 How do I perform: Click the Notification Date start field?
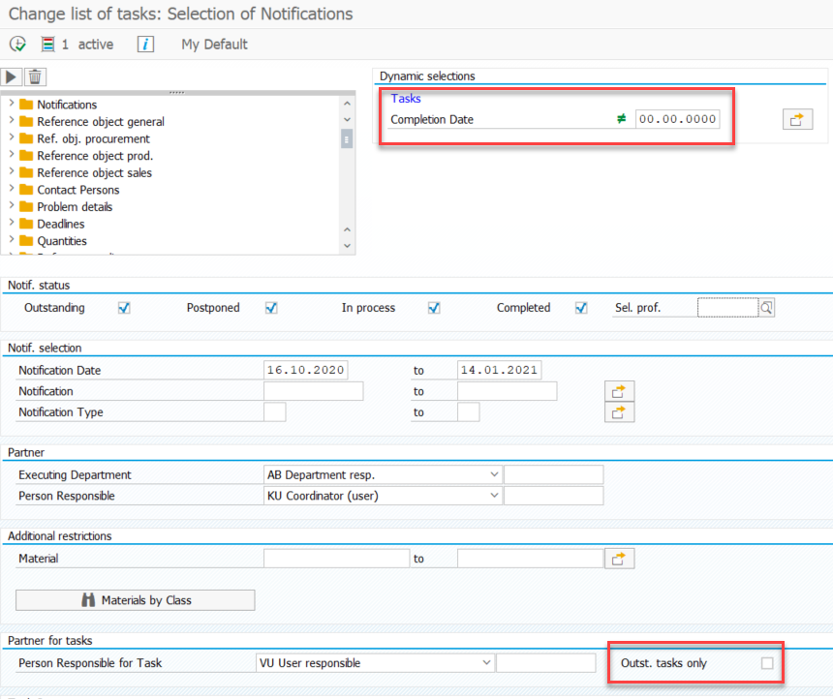[x=305, y=371]
